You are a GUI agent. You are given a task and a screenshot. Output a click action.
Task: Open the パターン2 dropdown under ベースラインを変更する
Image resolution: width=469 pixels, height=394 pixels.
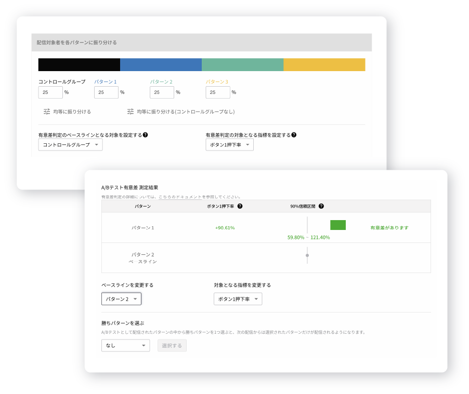[x=121, y=299]
